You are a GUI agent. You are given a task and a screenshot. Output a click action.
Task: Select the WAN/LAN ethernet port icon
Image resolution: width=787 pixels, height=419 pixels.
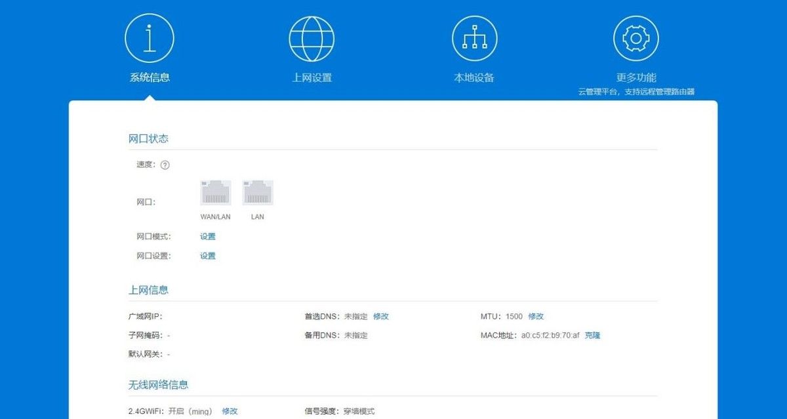tap(215, 193)
